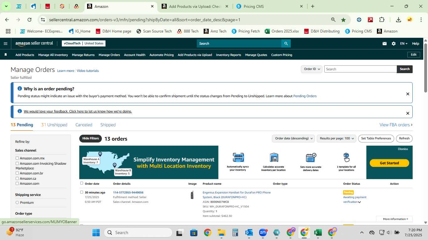Dismiss the Multi Location Inventory banner
Image resolution: width=428 pixels, height=240 pixels.
click(403, 149)
